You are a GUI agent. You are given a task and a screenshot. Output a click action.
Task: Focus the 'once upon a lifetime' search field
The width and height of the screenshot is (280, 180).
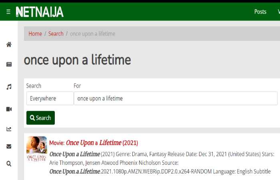(x=176, y=98)
